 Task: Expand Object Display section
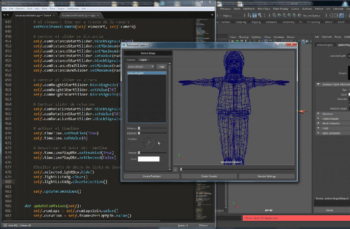[318, 119]
